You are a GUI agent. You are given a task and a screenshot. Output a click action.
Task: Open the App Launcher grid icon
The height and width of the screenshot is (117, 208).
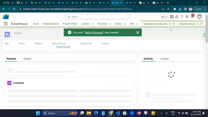coord(6,24)
